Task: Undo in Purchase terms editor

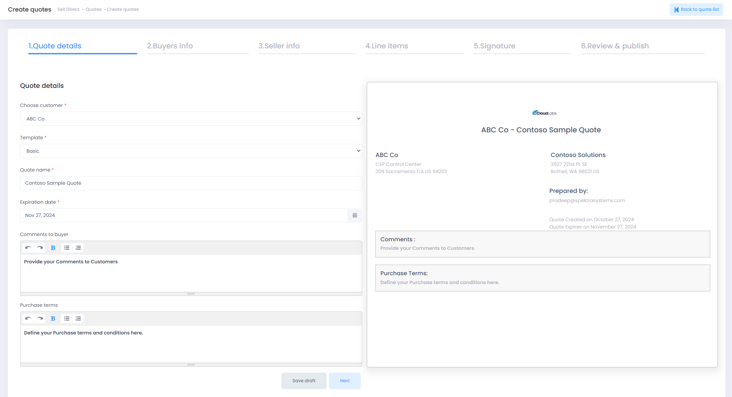Action: 28,318
